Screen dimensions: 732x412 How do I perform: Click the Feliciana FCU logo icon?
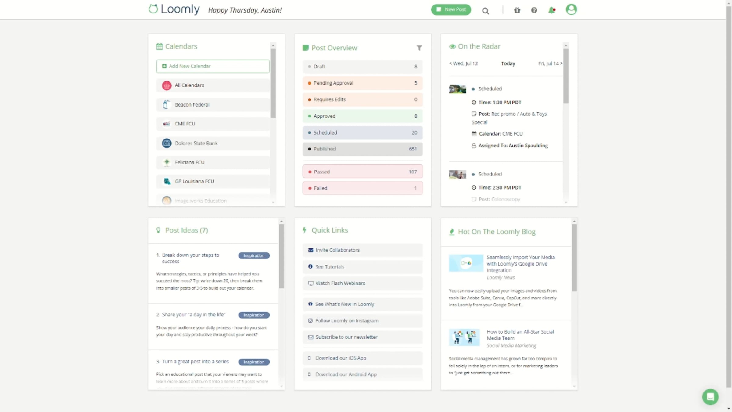(x=167, y=162)
